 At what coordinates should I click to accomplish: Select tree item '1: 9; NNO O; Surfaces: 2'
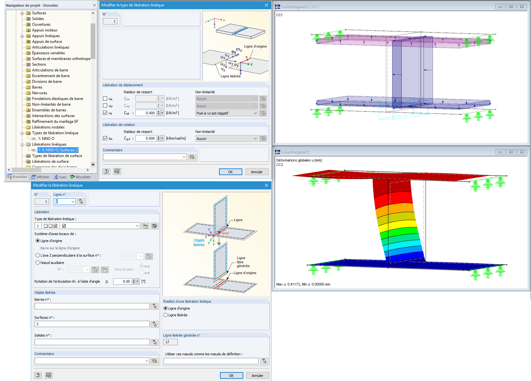click(58, 150)
